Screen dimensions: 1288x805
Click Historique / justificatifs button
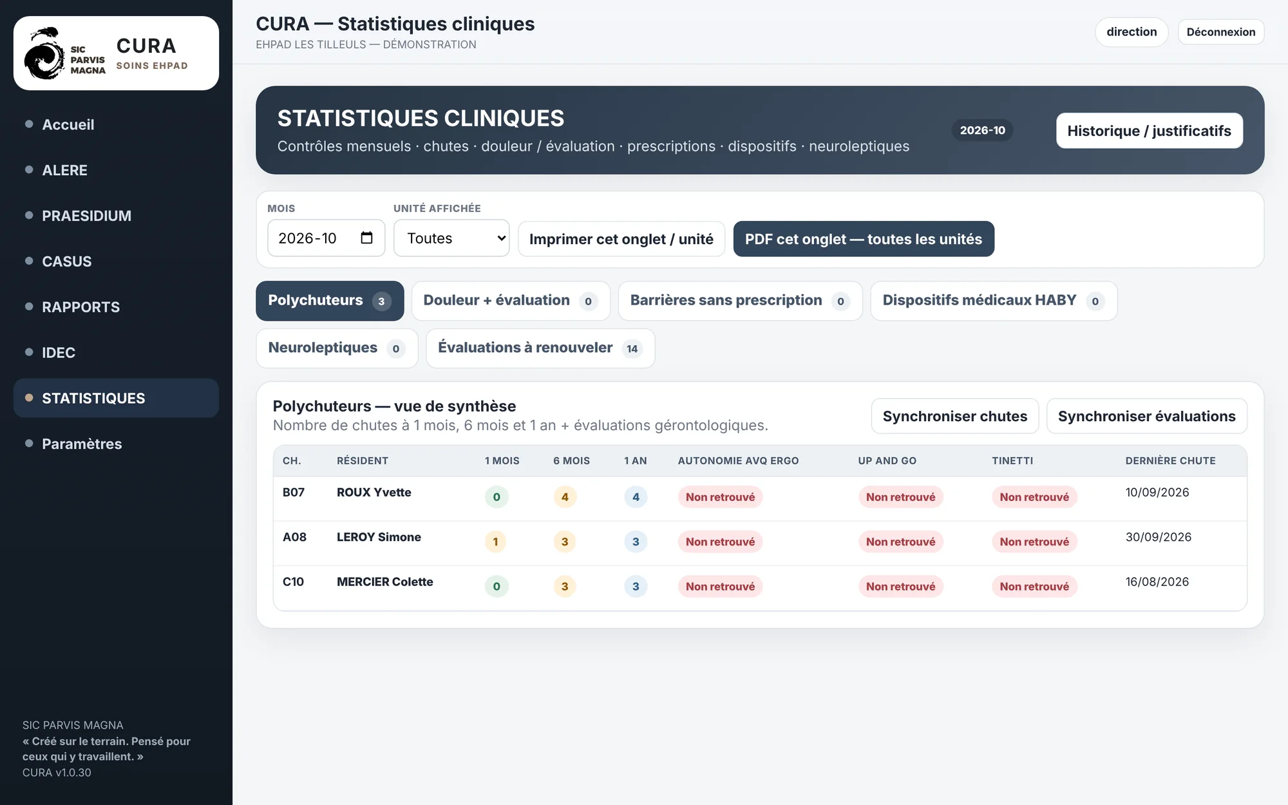coord(1149,131)
